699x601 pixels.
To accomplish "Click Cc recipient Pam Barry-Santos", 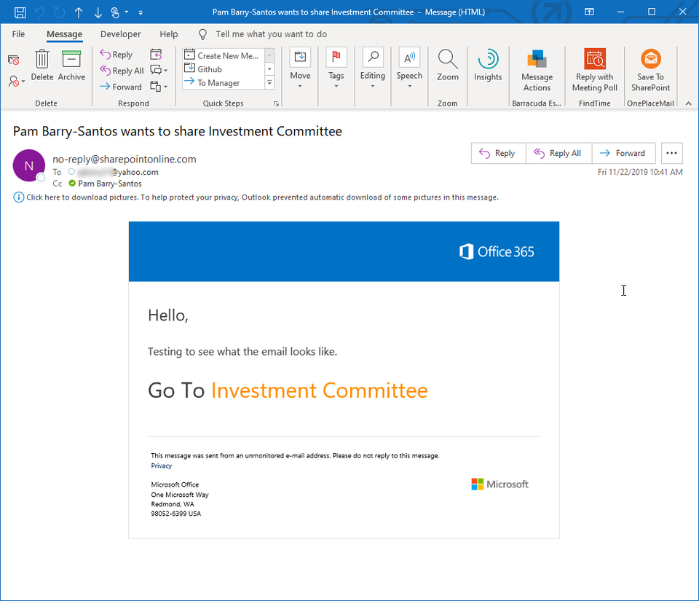I will (x=110, y=184).
